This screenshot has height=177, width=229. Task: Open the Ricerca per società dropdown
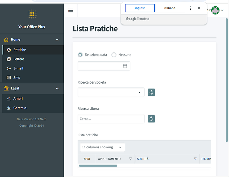(111, 92)
